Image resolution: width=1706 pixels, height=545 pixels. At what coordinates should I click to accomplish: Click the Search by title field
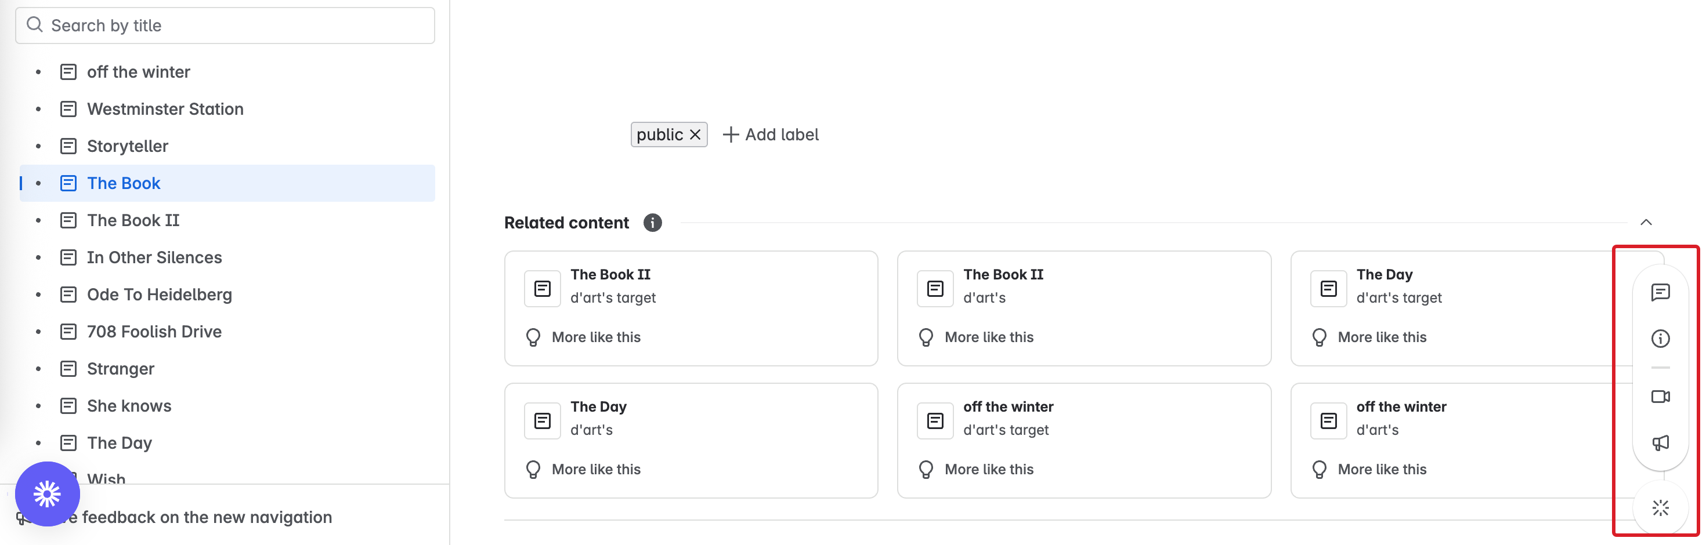click(225, 25)
